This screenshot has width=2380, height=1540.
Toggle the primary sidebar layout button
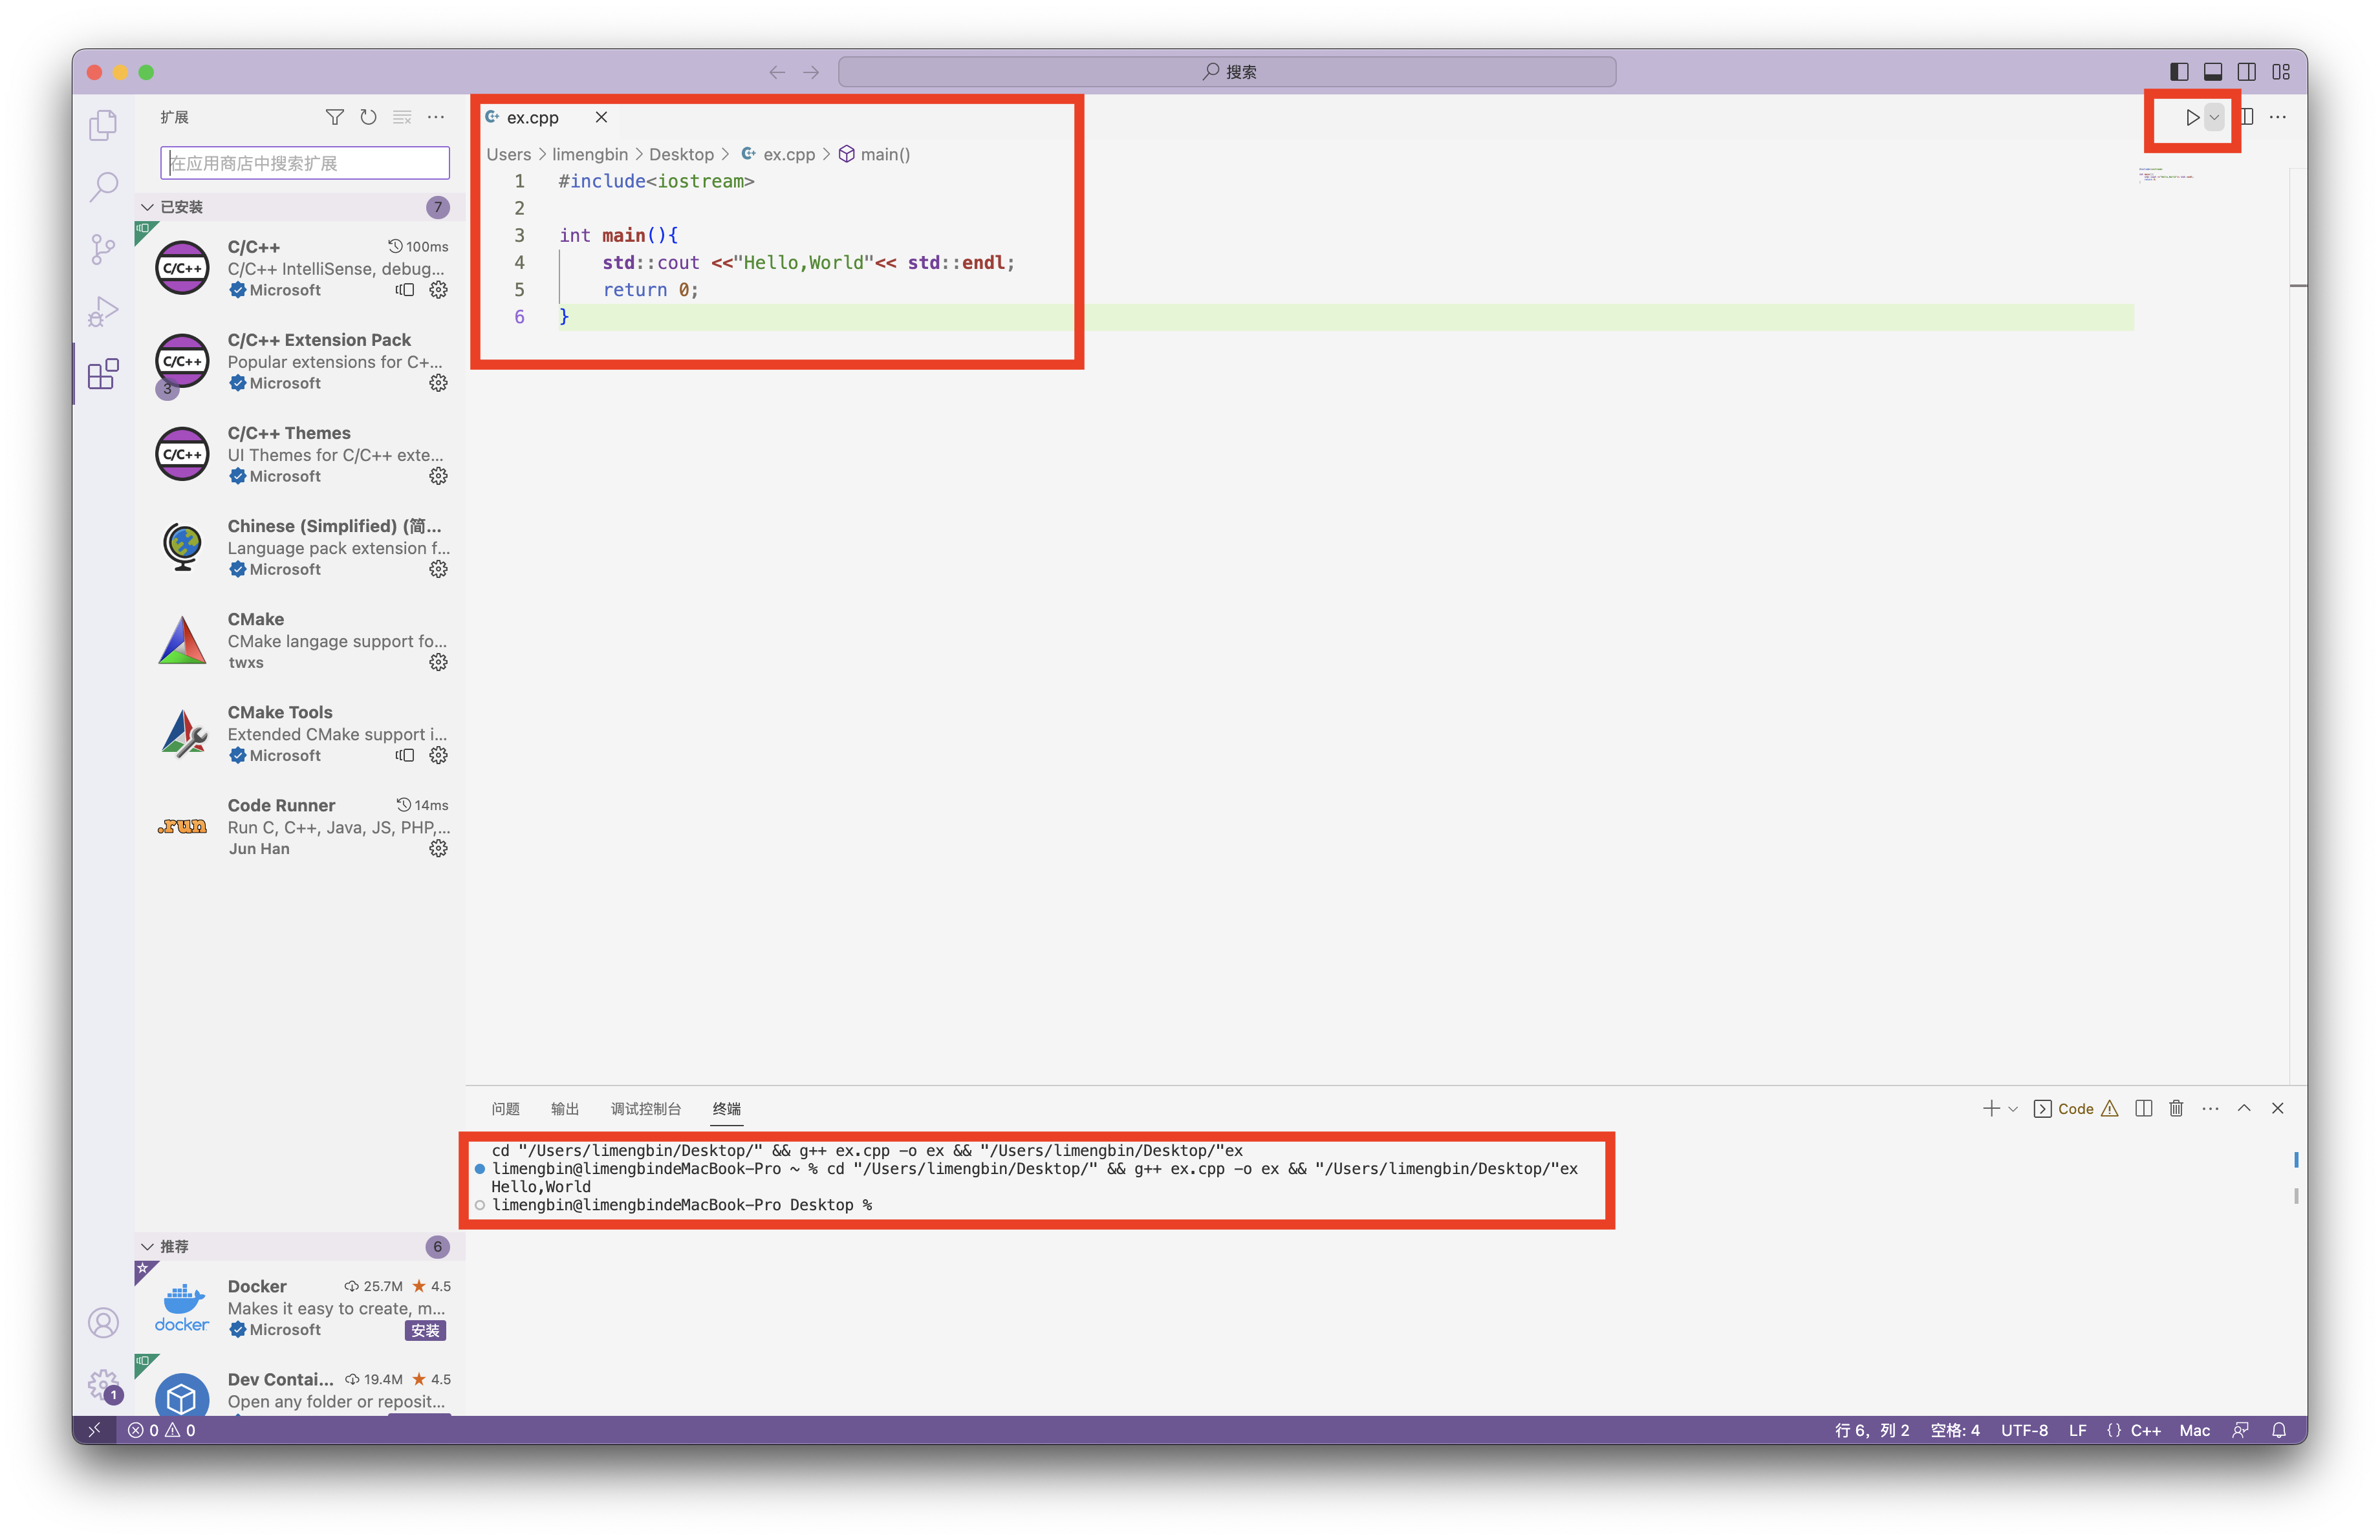point(2179,72)
